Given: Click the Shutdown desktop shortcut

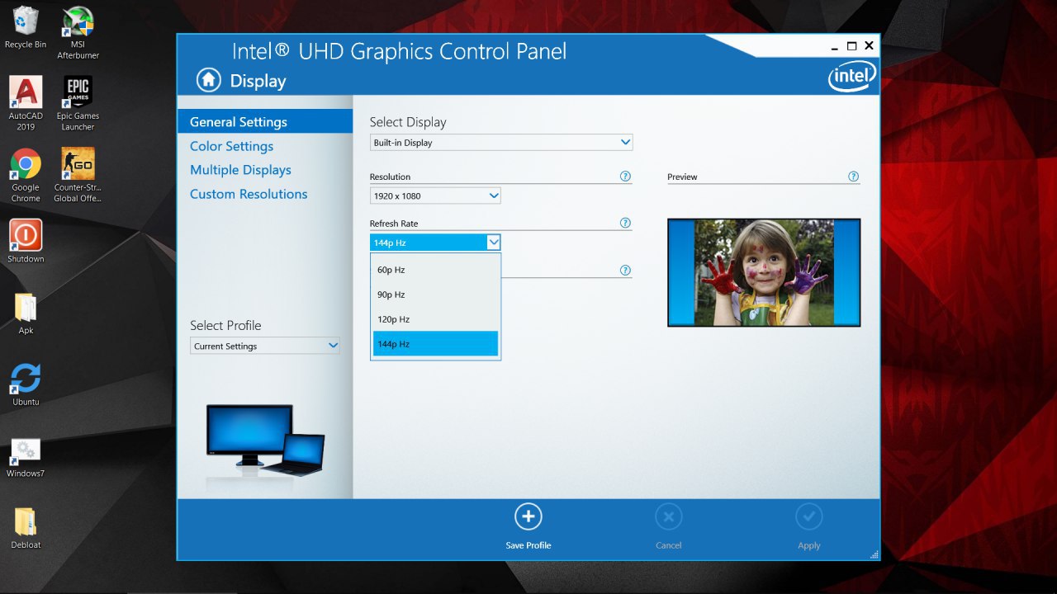Looking at the screenshot, I should (x=26, y=242).
